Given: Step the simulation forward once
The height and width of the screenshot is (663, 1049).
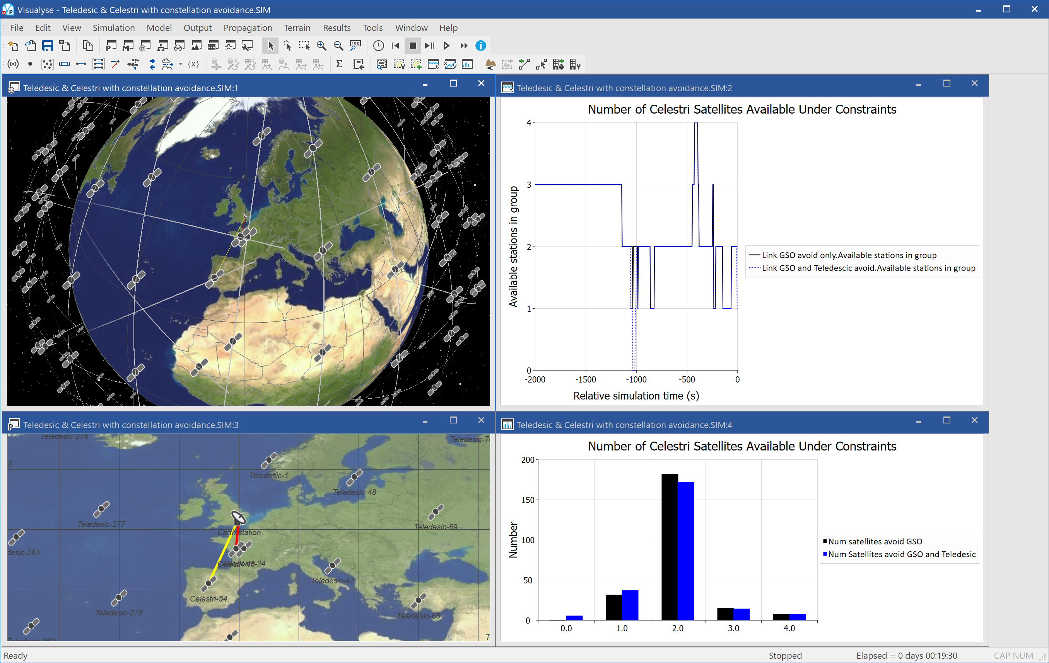Looking at the screenshot, I should point(429,46).
